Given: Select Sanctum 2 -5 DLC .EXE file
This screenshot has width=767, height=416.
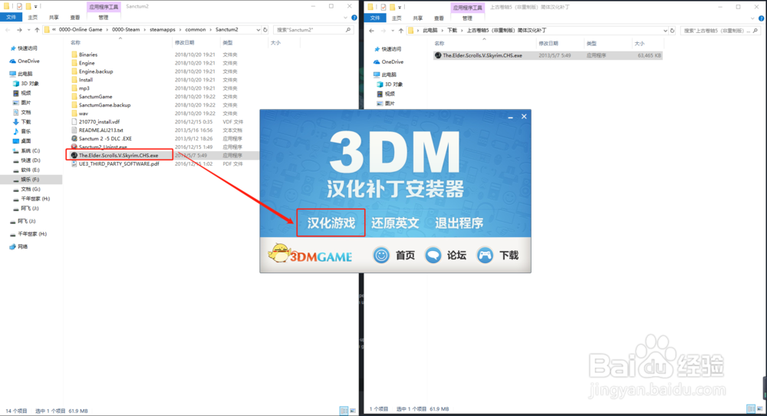Looking at the screenshot, I should [105, 138].
